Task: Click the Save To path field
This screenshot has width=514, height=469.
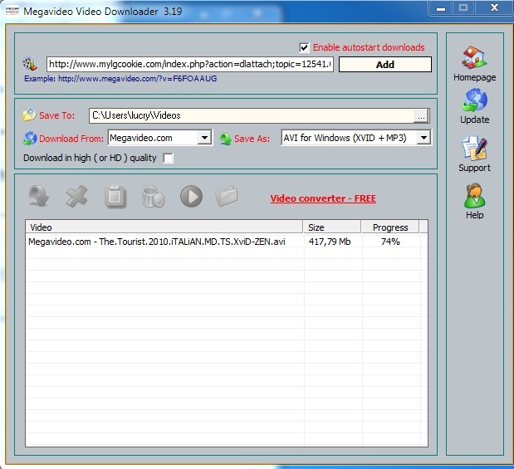Action: [x=252, y=115]
